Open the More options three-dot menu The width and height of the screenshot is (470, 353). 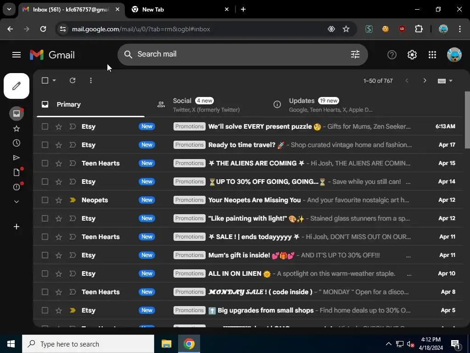(x=91, y=80)
